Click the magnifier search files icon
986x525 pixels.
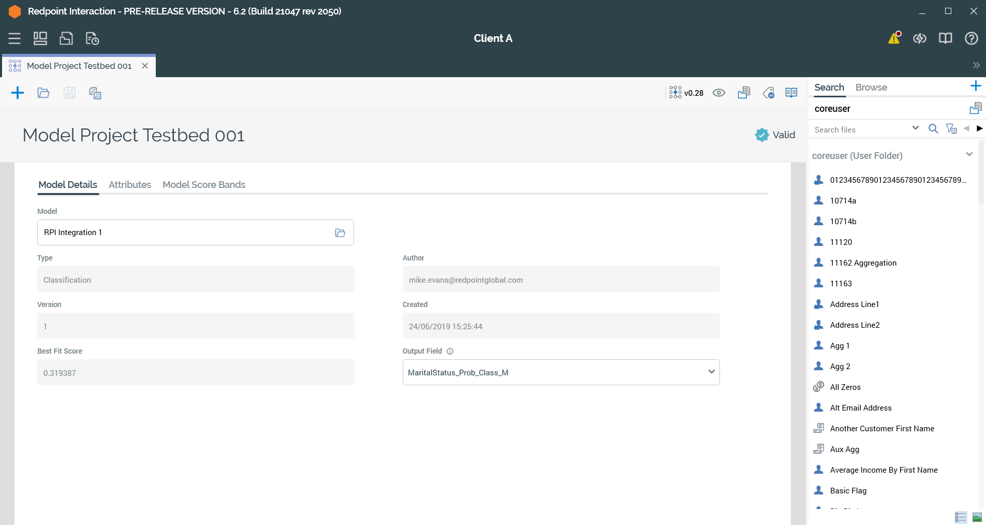click(x=933, y=129)
